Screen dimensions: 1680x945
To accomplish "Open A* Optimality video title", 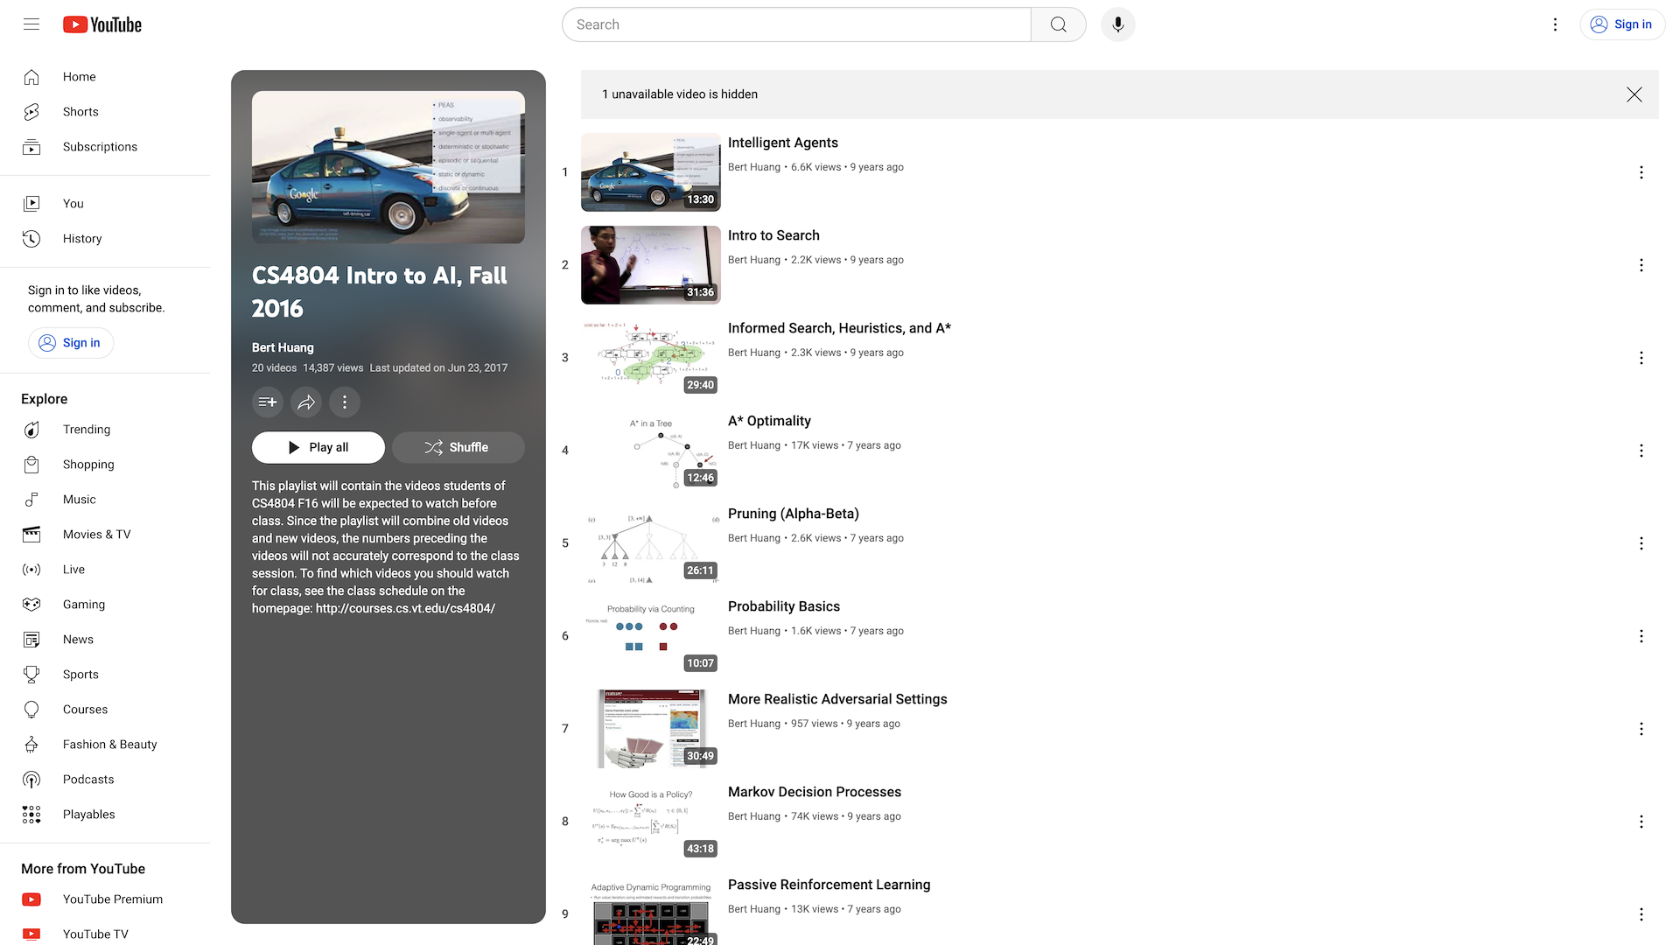I will pos(769,421).
